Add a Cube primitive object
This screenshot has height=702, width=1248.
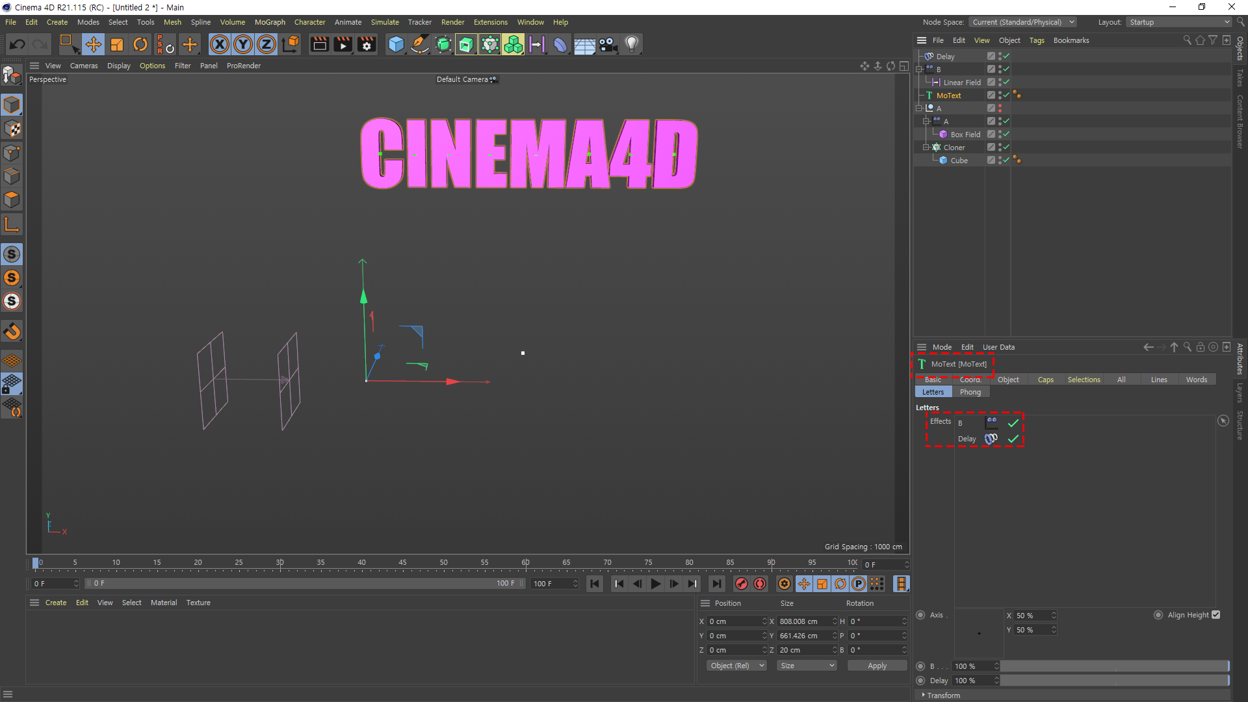(x=396, y=44)
